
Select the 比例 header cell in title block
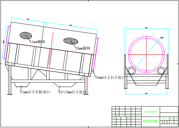click(176, 119)
